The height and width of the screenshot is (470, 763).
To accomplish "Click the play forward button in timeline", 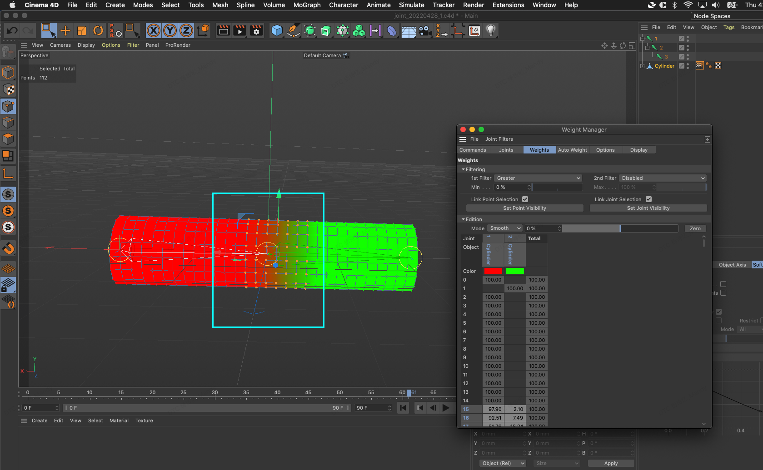I will (x=446, y=408).
